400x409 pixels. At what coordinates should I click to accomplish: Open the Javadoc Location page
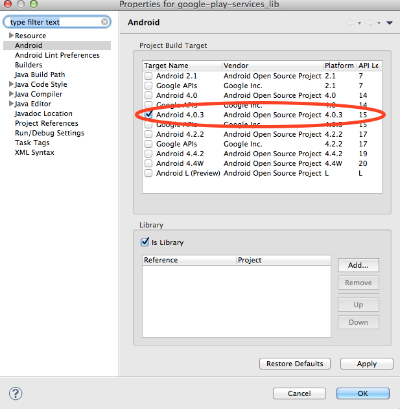coord(43,113)
